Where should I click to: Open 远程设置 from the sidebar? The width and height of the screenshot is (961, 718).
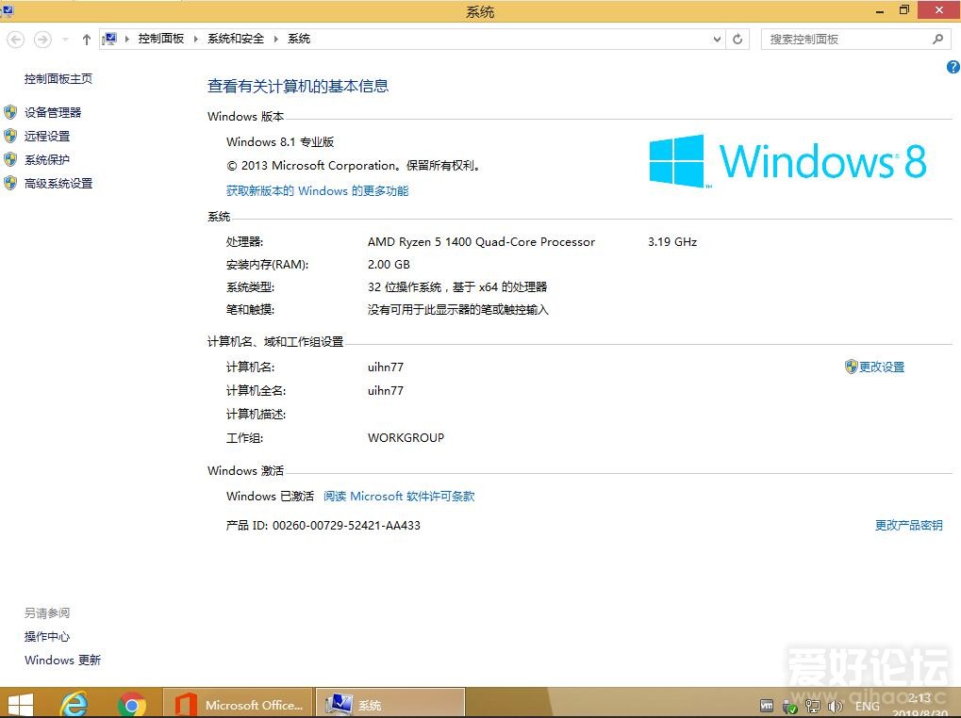click(47, 136)
